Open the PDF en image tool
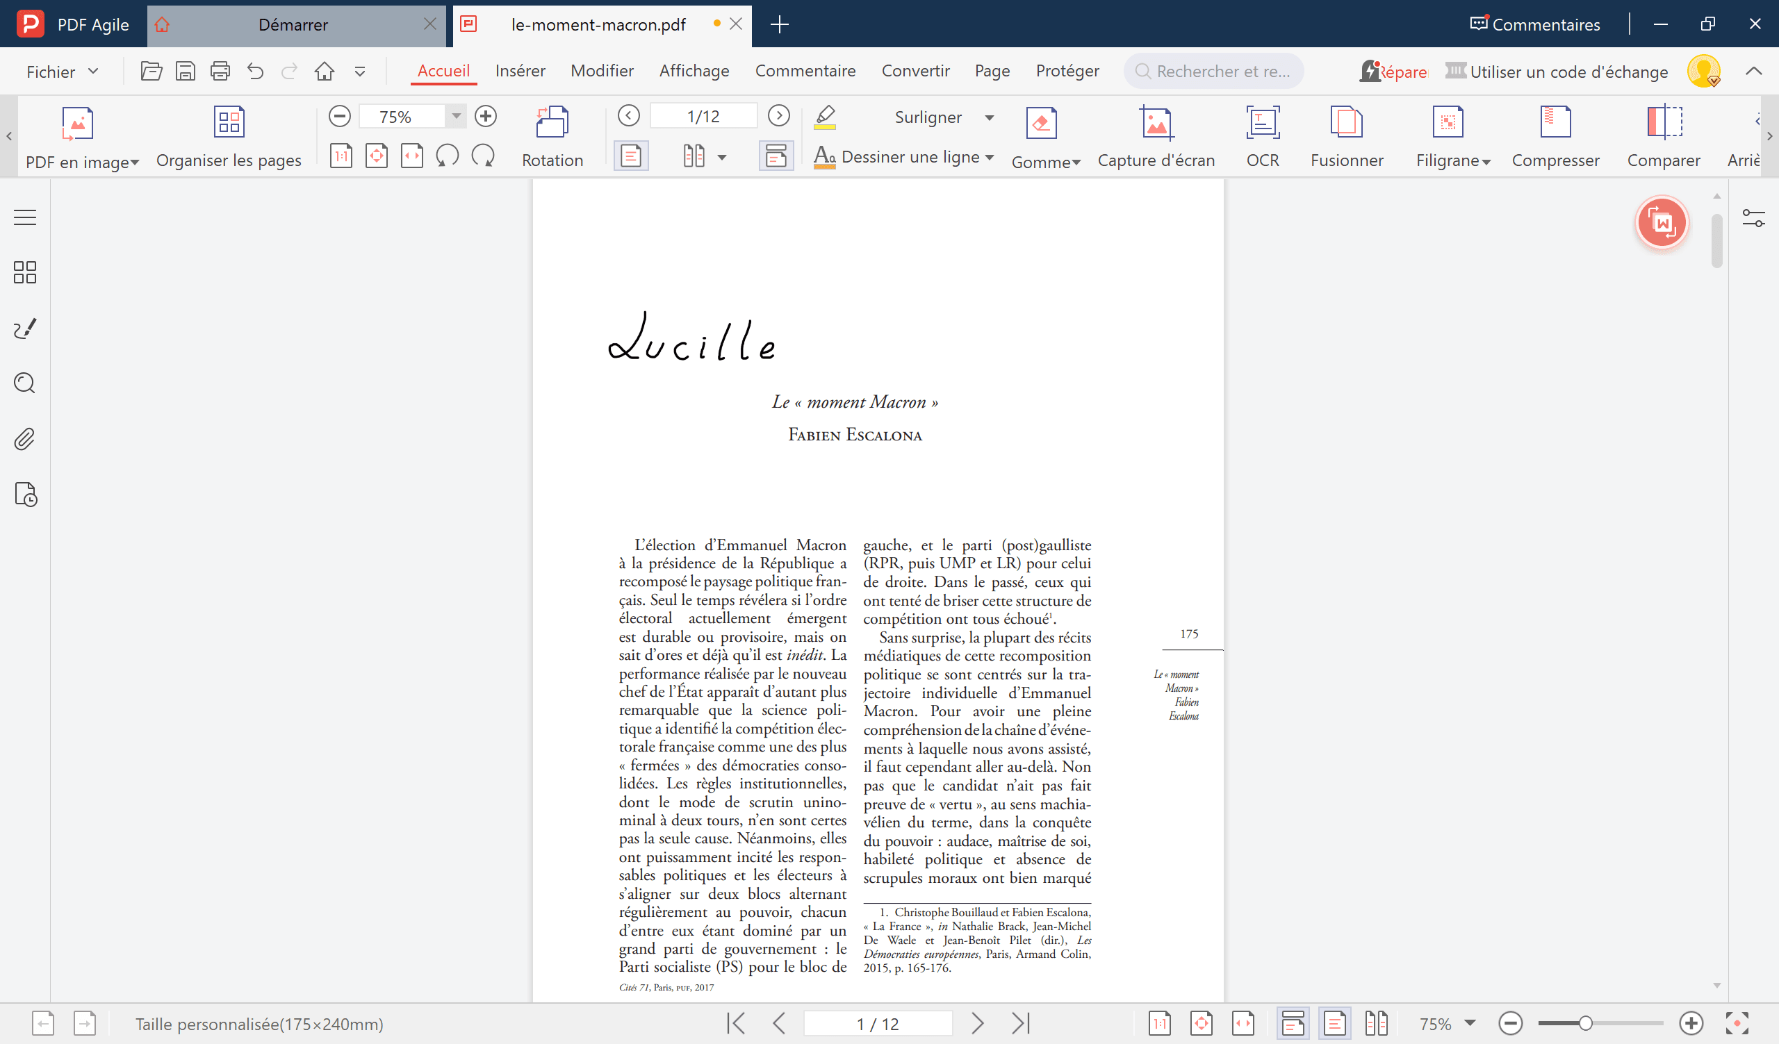Image resolution: width=1779 pixels, height=1044 pixels. 82,138
